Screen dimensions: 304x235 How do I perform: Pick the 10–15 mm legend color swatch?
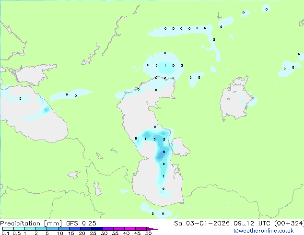click(63, 229)
